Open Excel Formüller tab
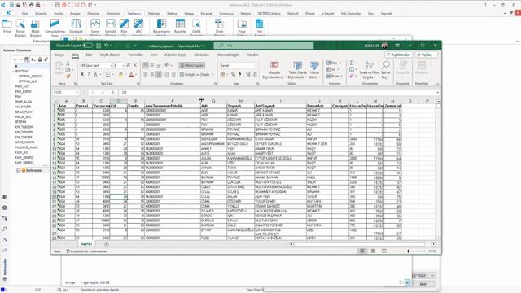 136,55
